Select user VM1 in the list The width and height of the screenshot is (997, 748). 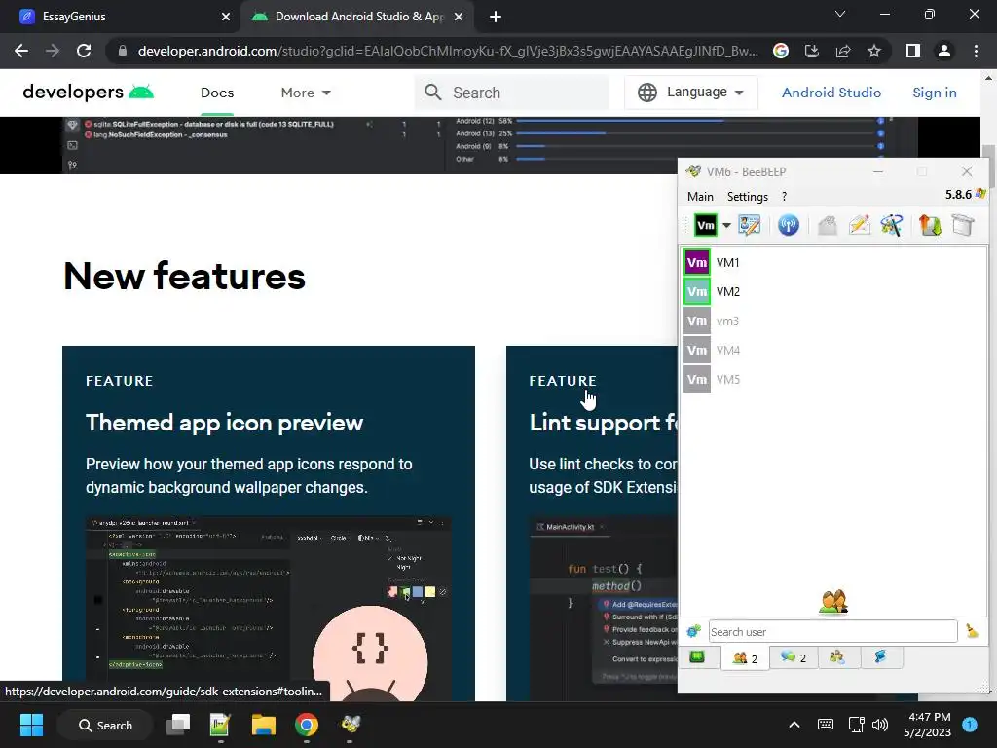pyautogui.click(x=833, y=262)
